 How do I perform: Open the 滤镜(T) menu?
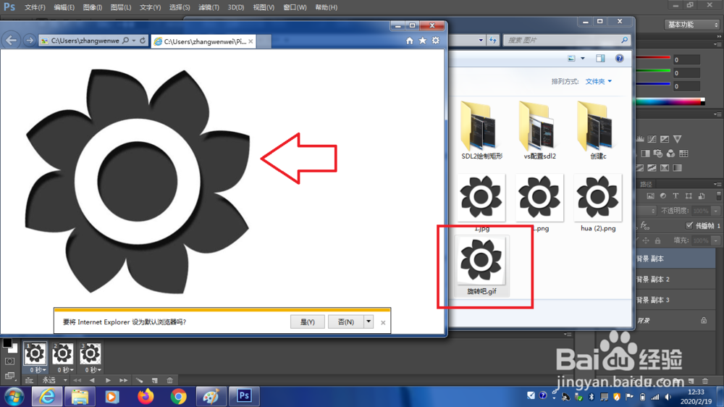[x=209, y=7]
